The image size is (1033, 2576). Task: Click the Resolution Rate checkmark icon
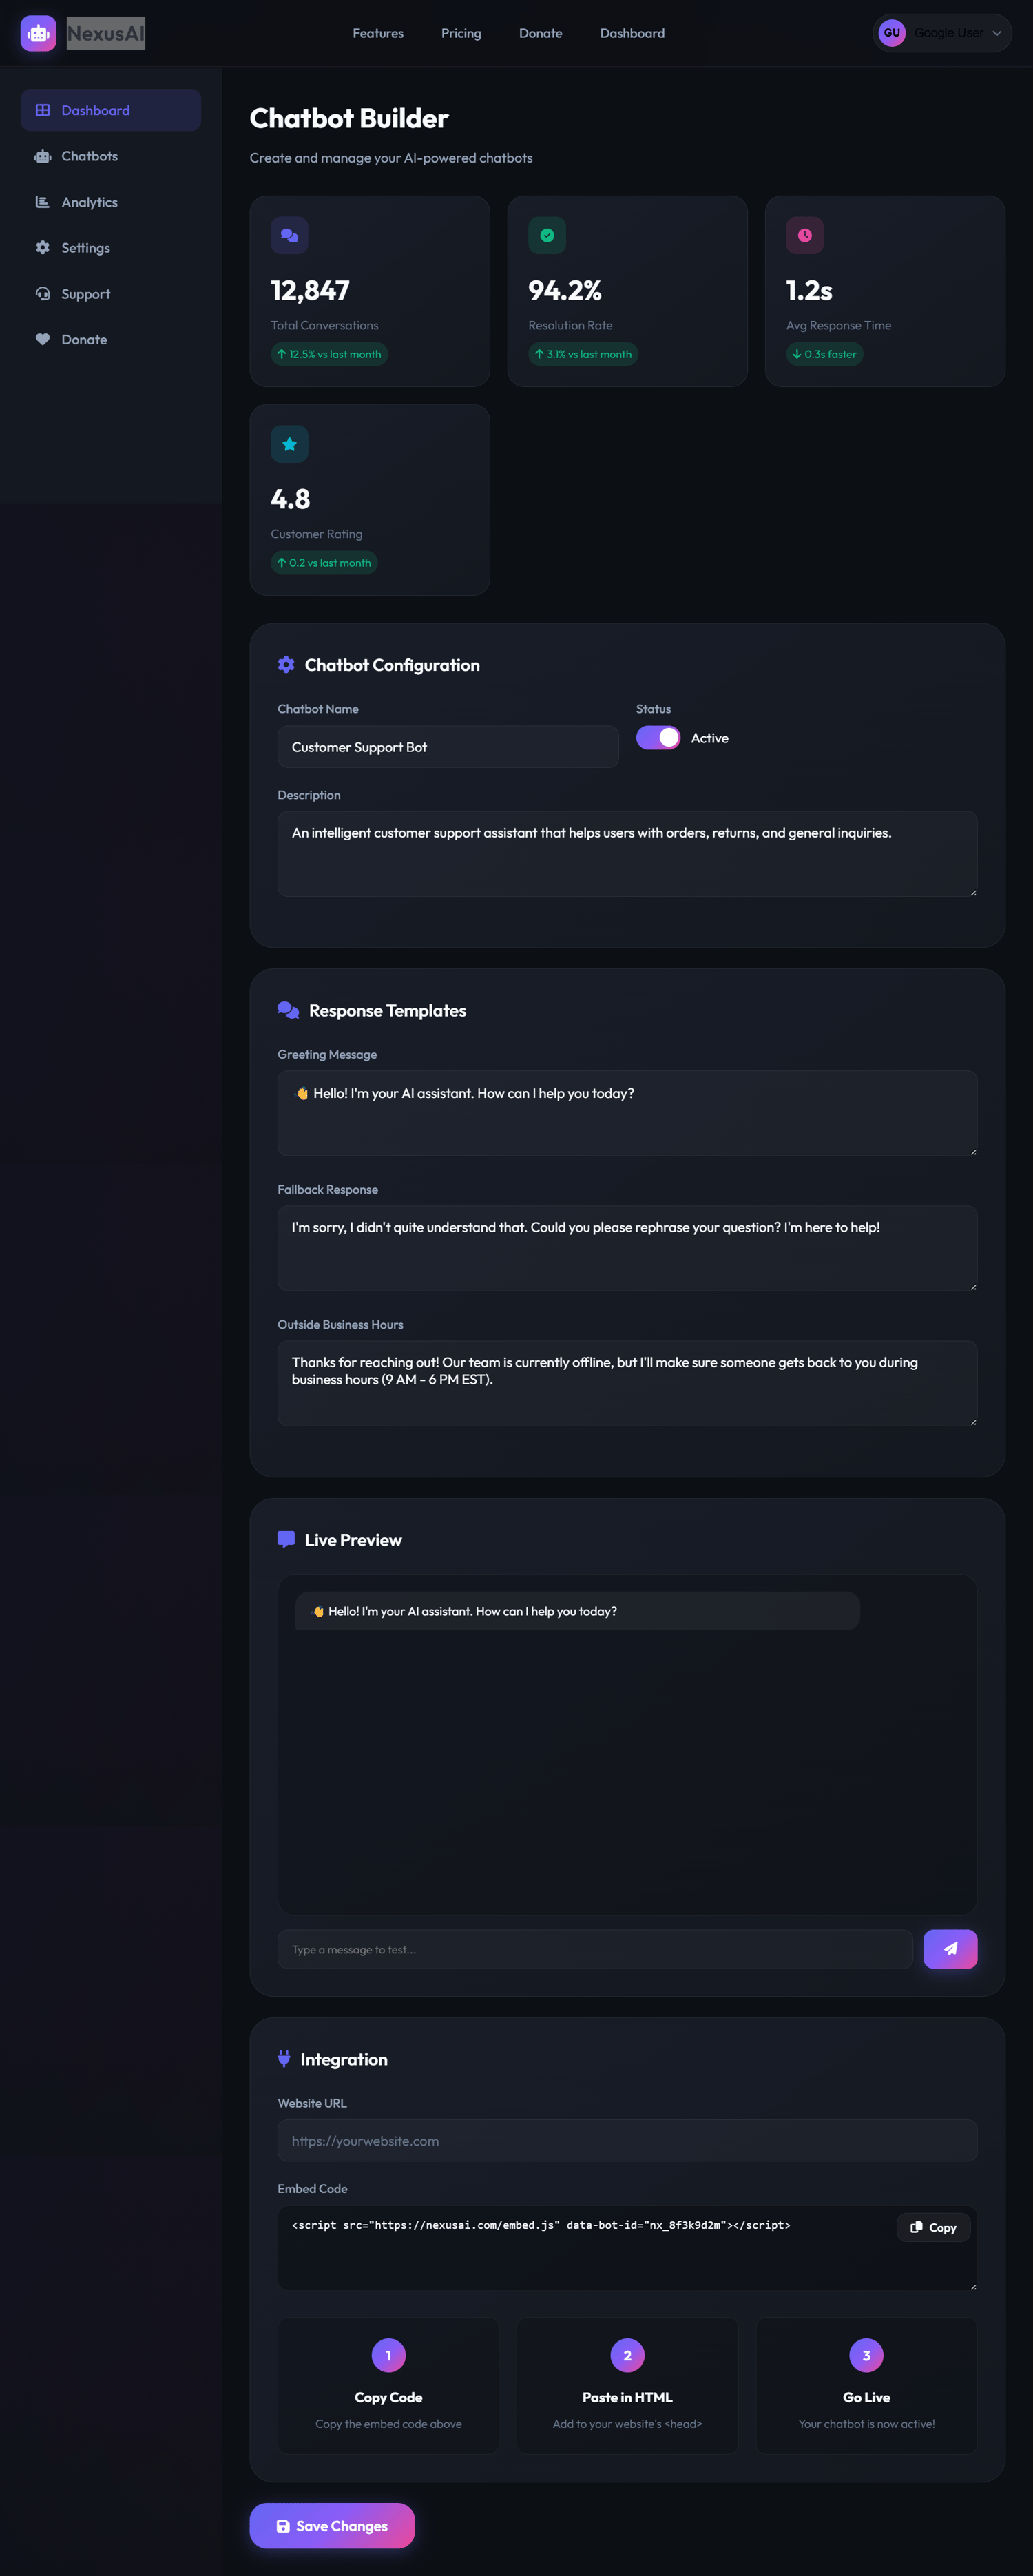[x=547, y=235]
